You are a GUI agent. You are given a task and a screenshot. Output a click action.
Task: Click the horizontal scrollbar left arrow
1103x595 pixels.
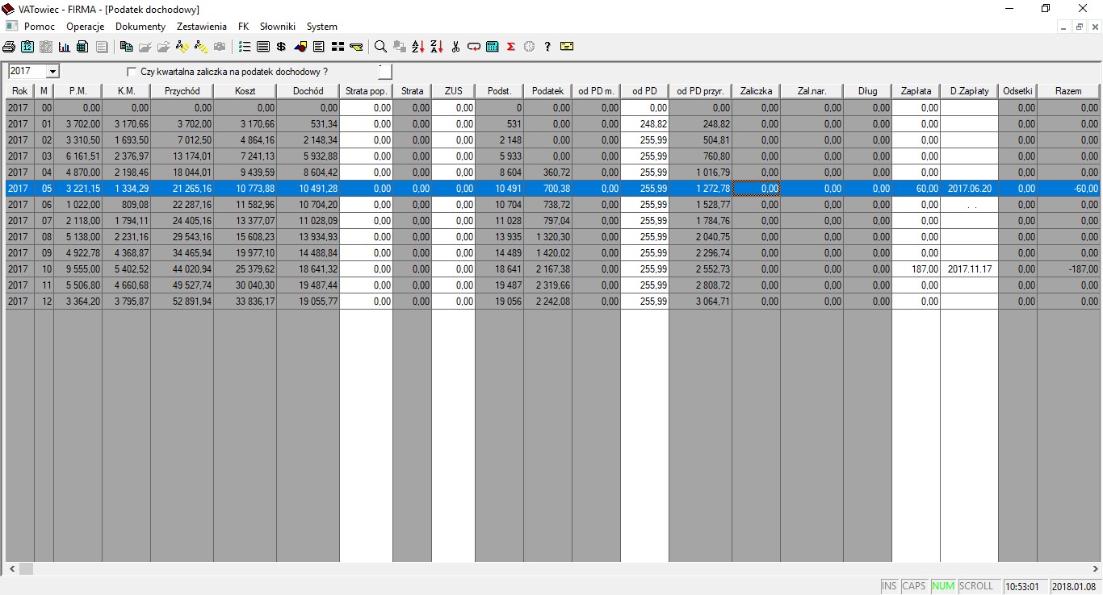coord(10,569)
